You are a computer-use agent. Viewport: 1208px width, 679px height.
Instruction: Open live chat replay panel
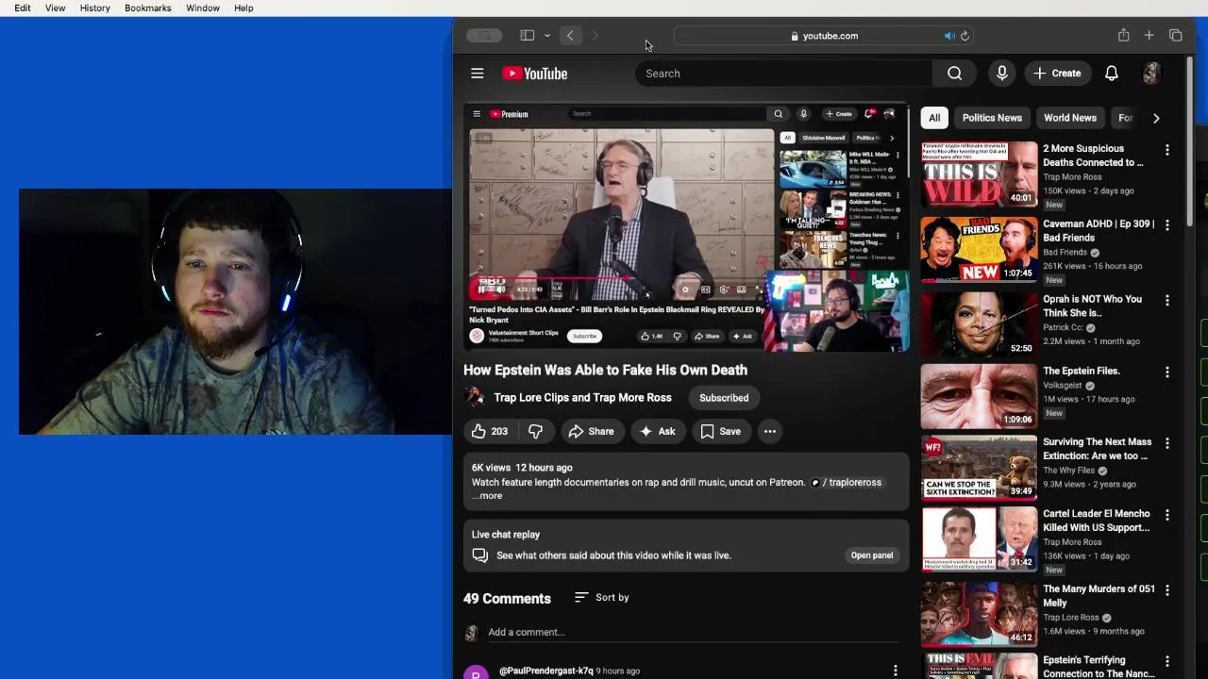(x=872, y=555)
